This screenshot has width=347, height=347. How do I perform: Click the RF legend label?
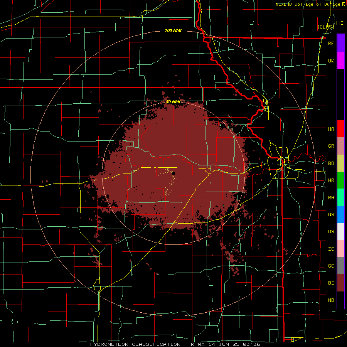tap(331, 43)
